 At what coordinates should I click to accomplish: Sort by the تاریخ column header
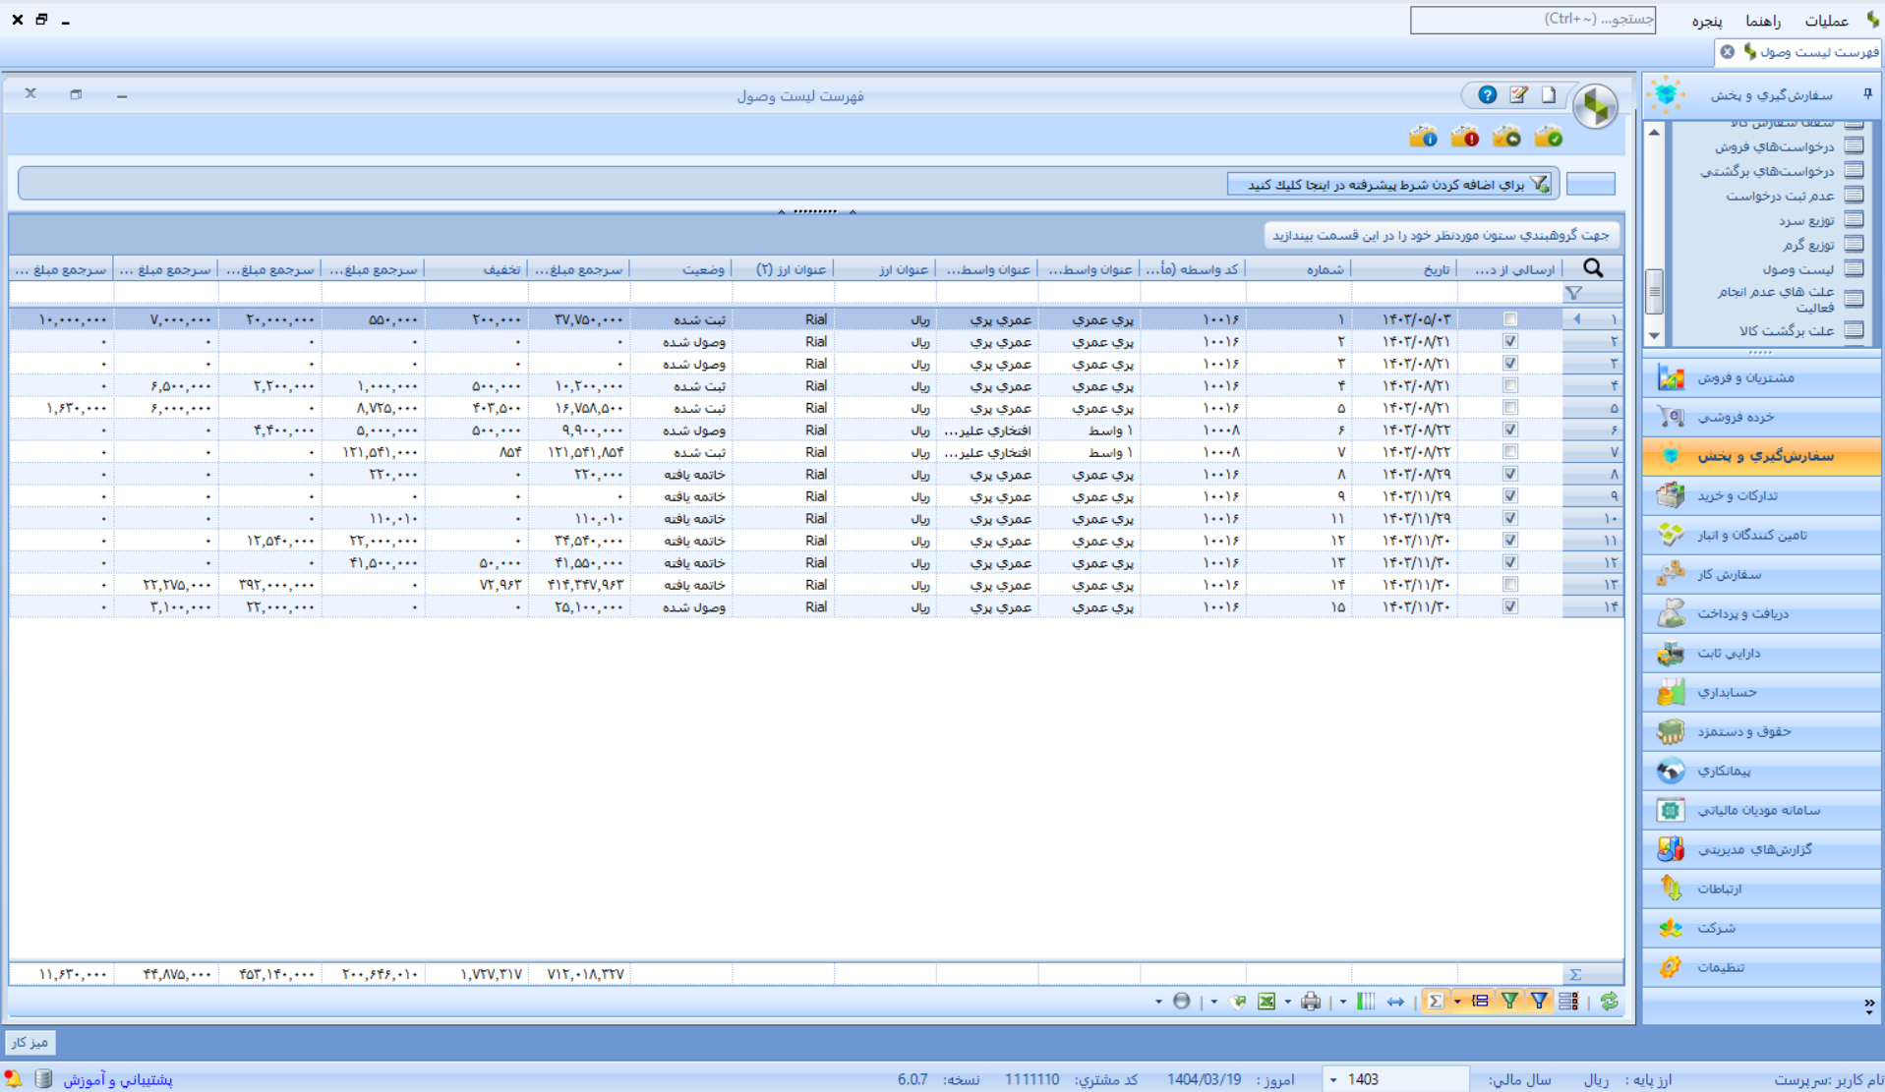[x=1405, y=269]
